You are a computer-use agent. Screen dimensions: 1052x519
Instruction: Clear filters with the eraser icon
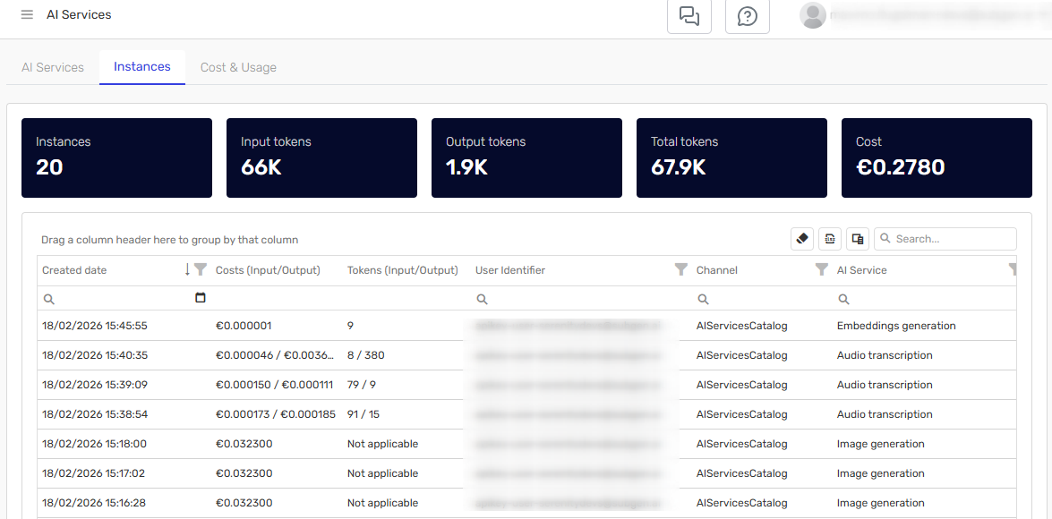802,239
